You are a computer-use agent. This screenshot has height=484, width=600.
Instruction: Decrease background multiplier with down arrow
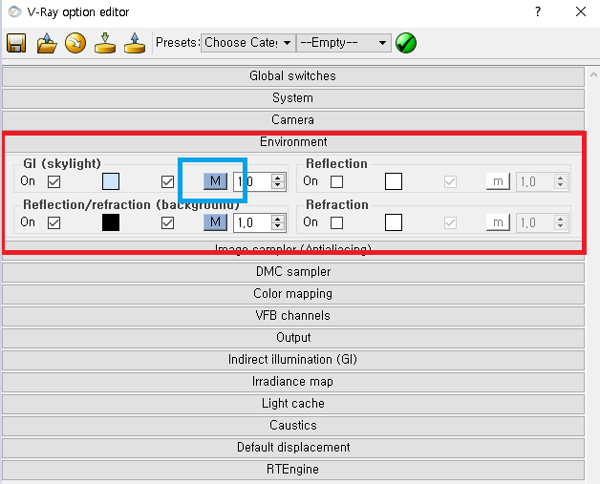(278, 226)
